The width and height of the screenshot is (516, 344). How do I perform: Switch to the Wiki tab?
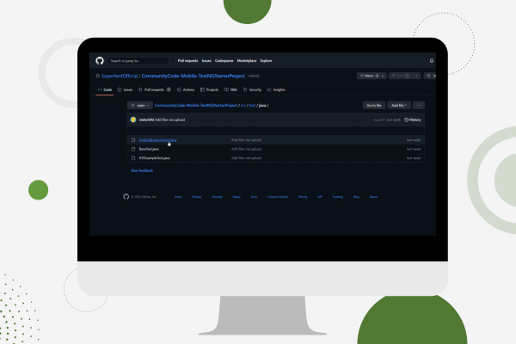[230, 89]
